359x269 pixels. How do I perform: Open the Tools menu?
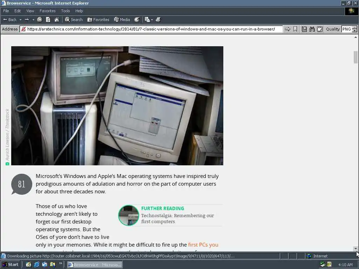pyautogui.click(x=66, y=11)
